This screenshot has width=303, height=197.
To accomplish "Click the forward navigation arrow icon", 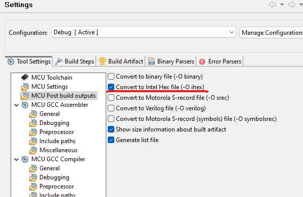I will [x=292, y=5].
